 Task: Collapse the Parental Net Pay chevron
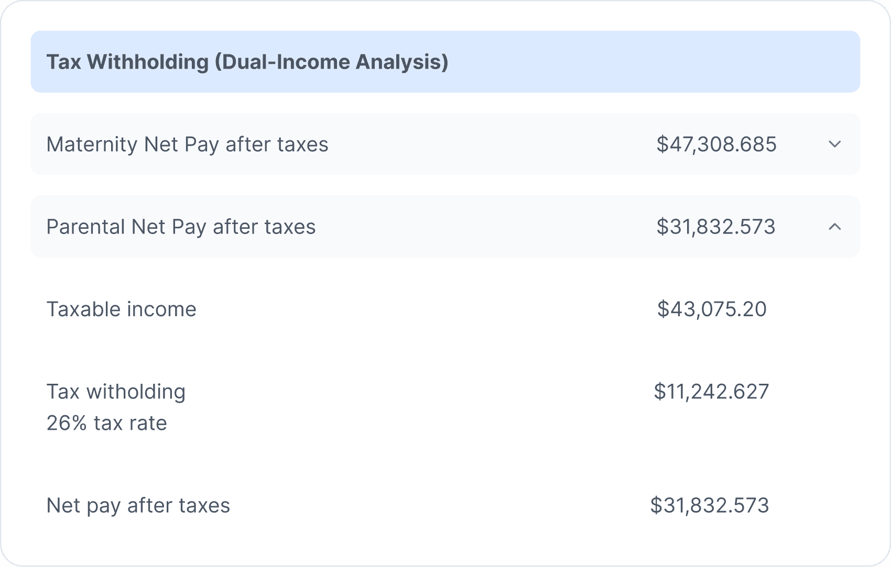(834, 227)
